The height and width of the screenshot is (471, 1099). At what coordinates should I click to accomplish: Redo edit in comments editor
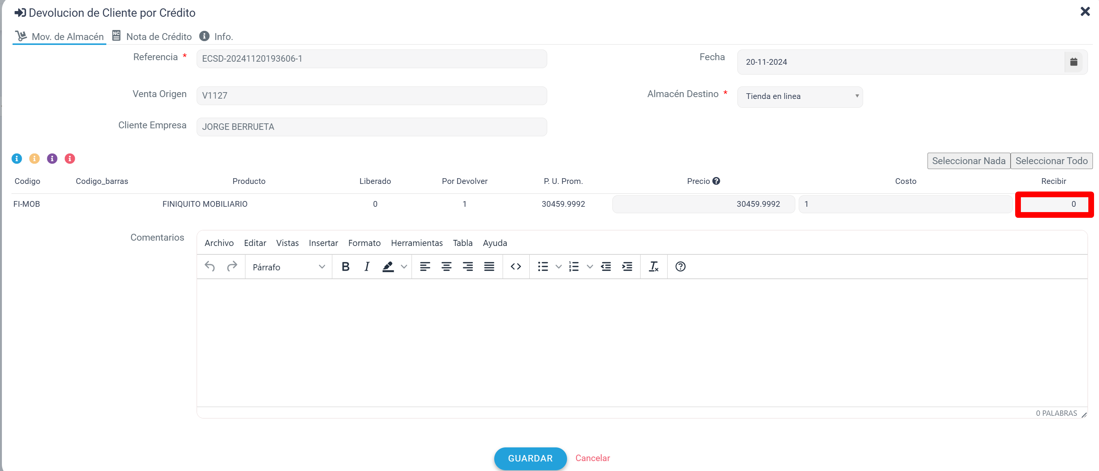point(232,267)
